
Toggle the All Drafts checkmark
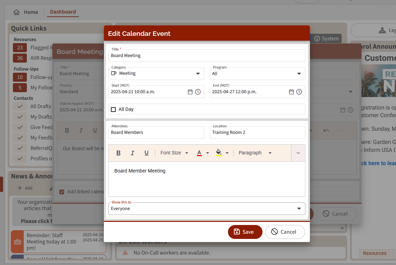tap(20, 106)
